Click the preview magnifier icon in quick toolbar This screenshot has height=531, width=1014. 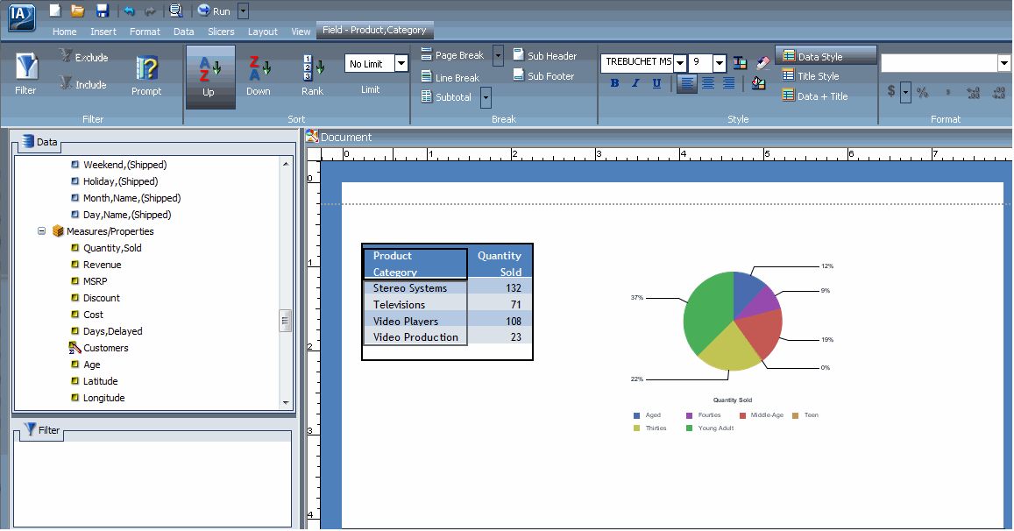click(175, 11)
